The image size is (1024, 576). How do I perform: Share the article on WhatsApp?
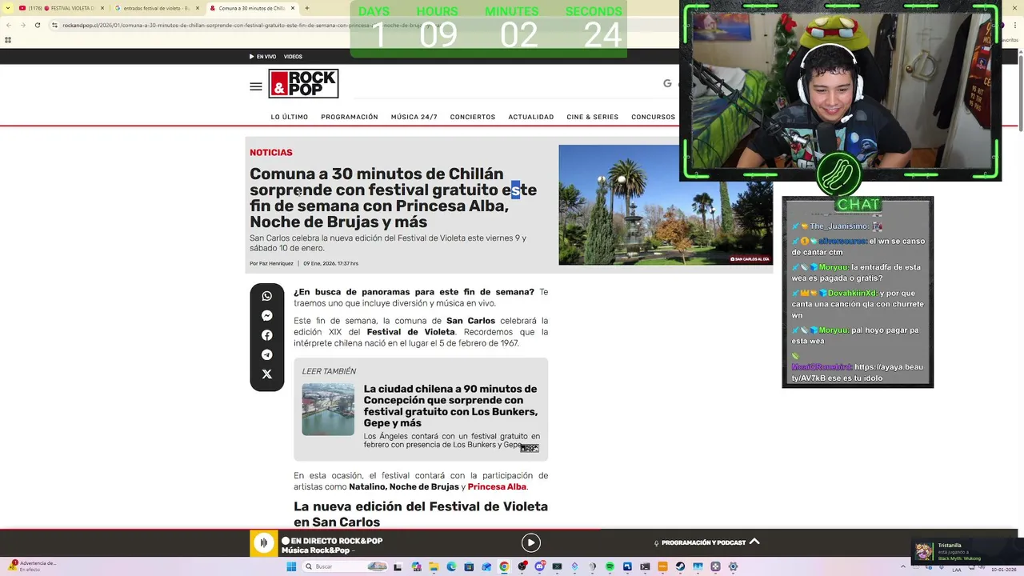(x=267, y=296)
